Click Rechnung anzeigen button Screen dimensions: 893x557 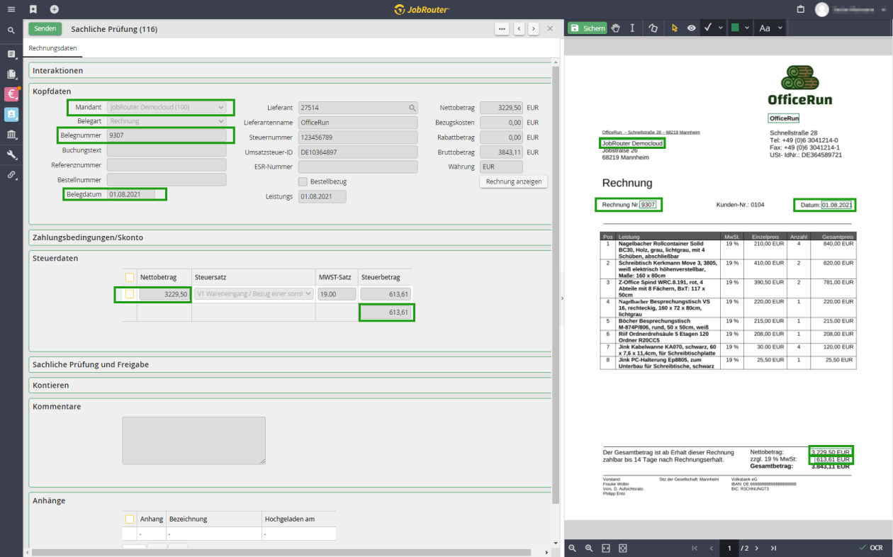[x=514, y=181]
